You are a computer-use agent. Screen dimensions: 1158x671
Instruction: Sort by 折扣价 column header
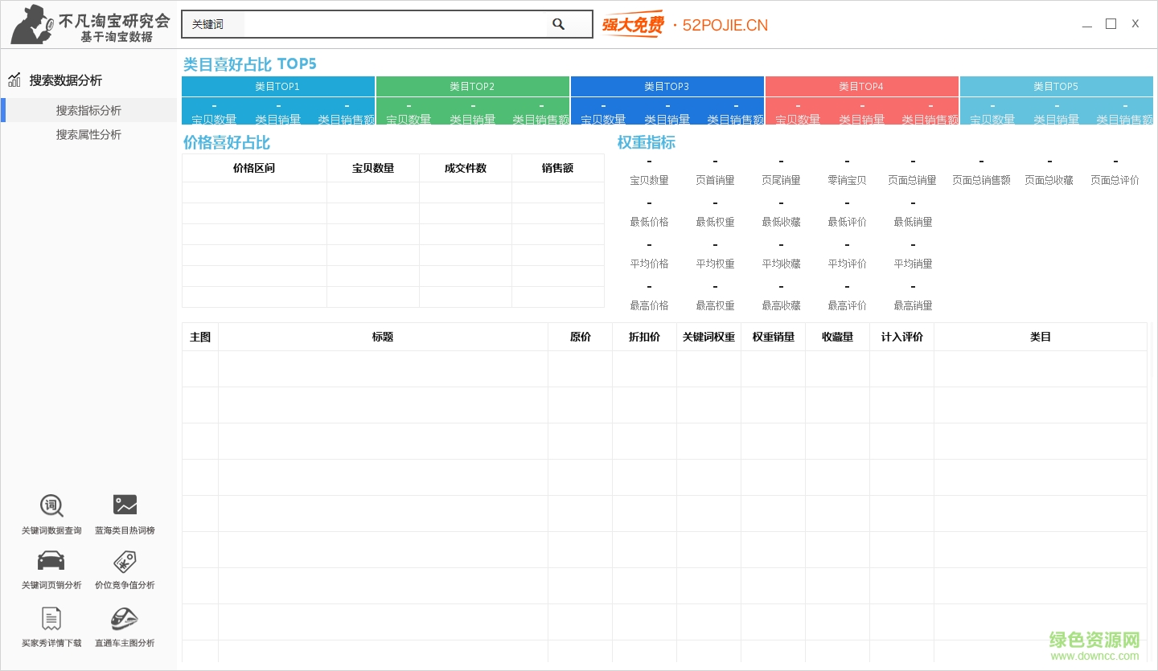(x=644, y=338)
